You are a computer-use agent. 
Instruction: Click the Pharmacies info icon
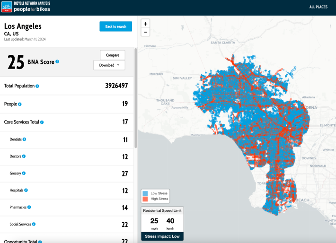[29, 207]
